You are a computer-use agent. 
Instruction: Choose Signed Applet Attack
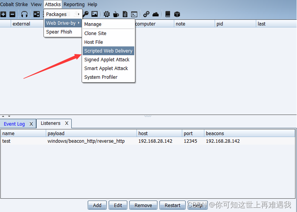pyautogui.click(x=108, y=60)
